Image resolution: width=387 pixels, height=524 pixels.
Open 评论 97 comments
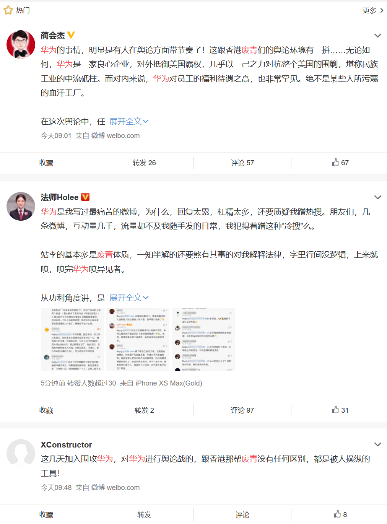242,410
